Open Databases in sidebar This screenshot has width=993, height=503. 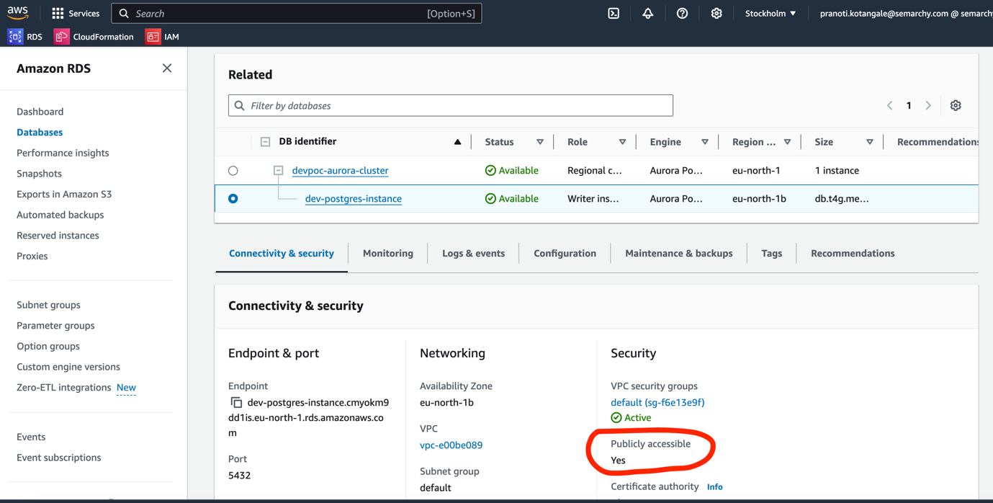[x=40, y=133]
